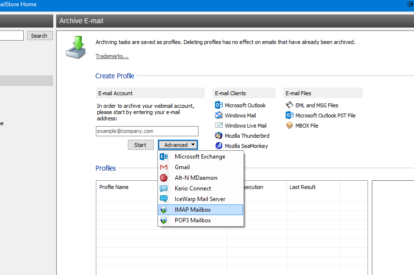
Task: Select Kerio Connect menu entry
Action: pyautogui.click(x=200, y=188)
